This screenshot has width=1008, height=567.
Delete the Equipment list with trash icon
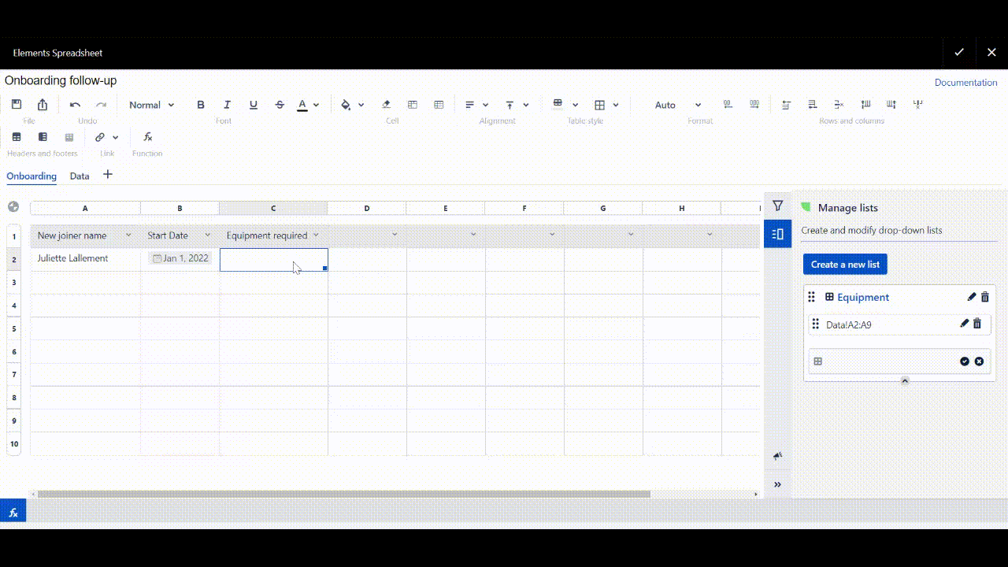tap(985, 297)
